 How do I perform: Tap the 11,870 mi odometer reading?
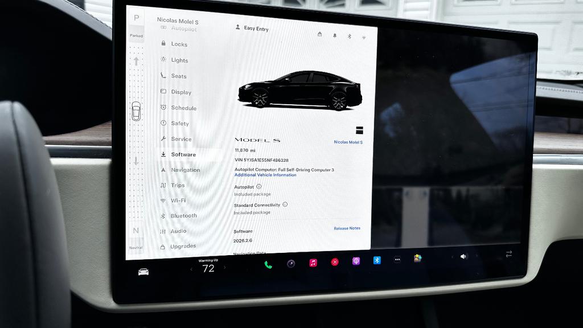point(245,150)
